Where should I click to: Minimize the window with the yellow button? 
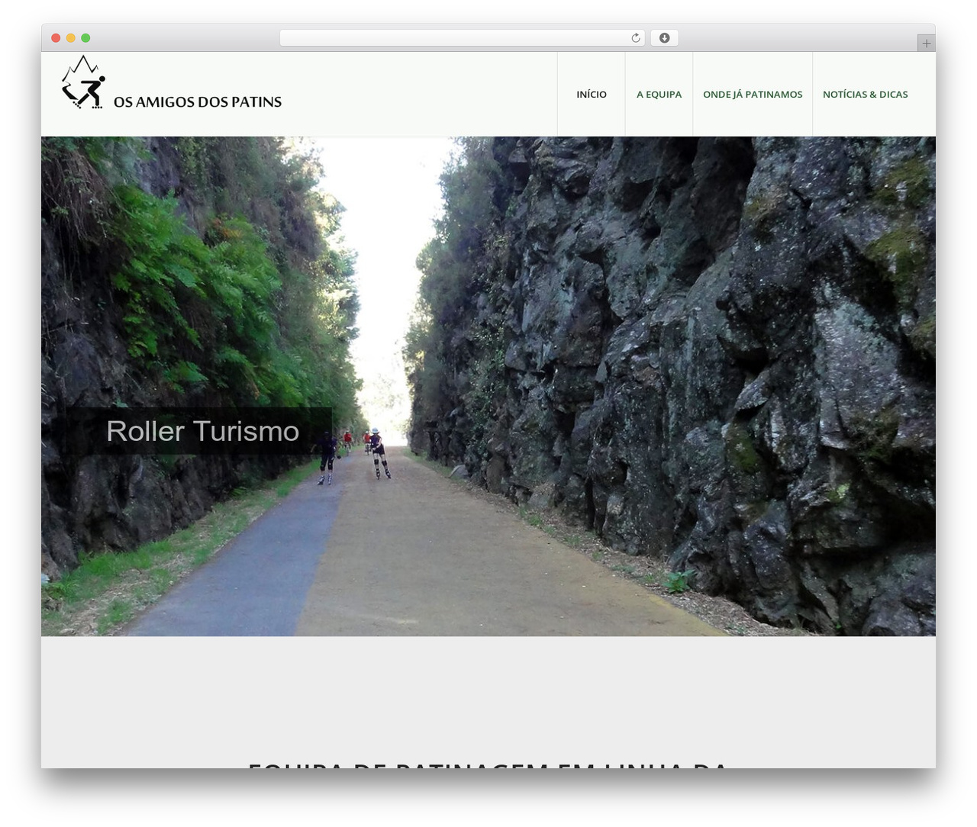[x=71, y=38]
